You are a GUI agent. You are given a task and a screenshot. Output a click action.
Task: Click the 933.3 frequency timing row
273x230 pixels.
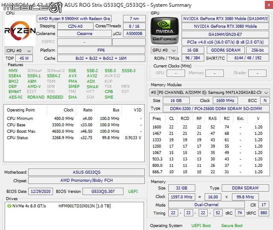click(209, 159)
